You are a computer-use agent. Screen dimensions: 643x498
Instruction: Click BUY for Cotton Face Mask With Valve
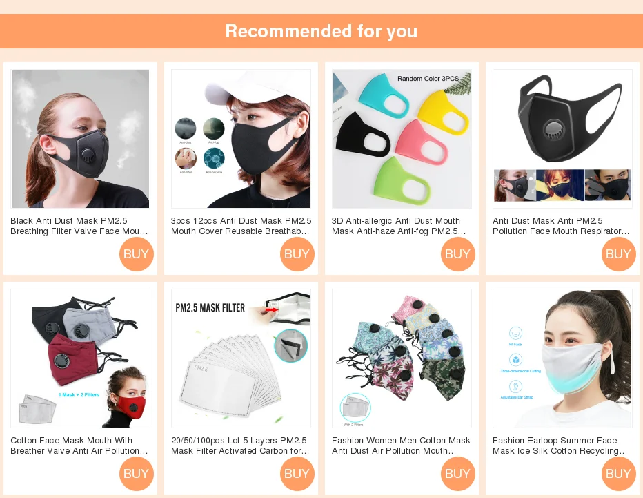pos(136,473)
